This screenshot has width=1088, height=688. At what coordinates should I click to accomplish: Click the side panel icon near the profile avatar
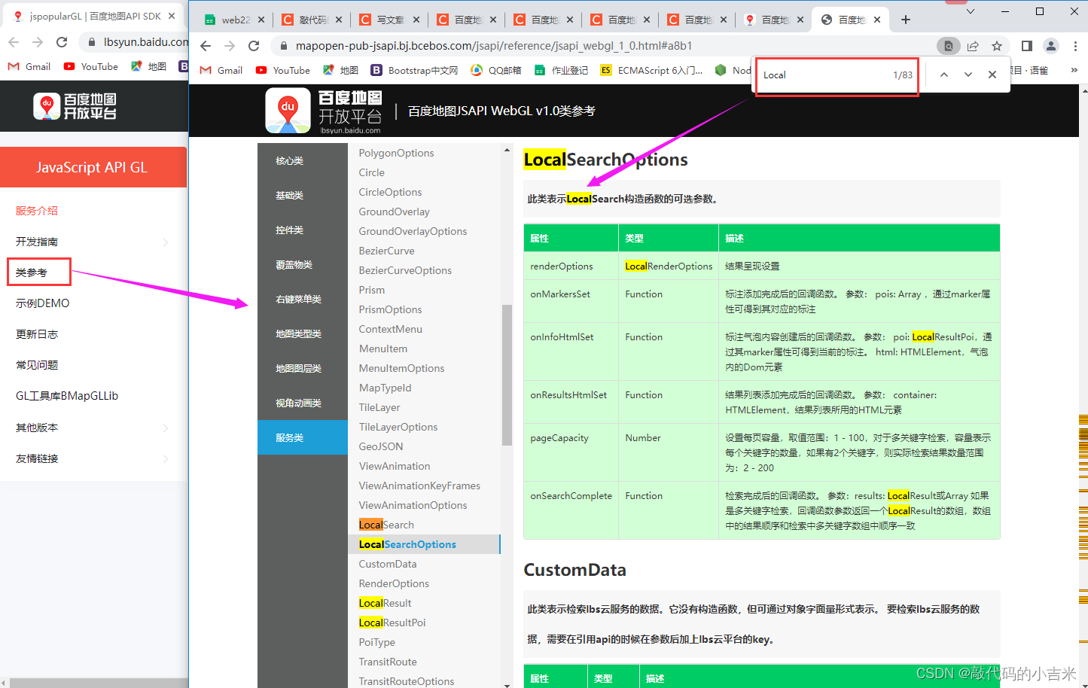(x=1026, y=46)
